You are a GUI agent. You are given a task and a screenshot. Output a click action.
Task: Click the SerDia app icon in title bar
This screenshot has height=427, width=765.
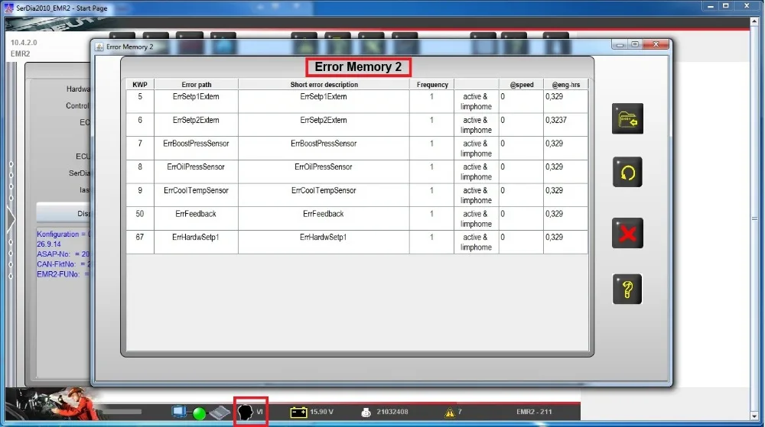click(x=8, y=8)
